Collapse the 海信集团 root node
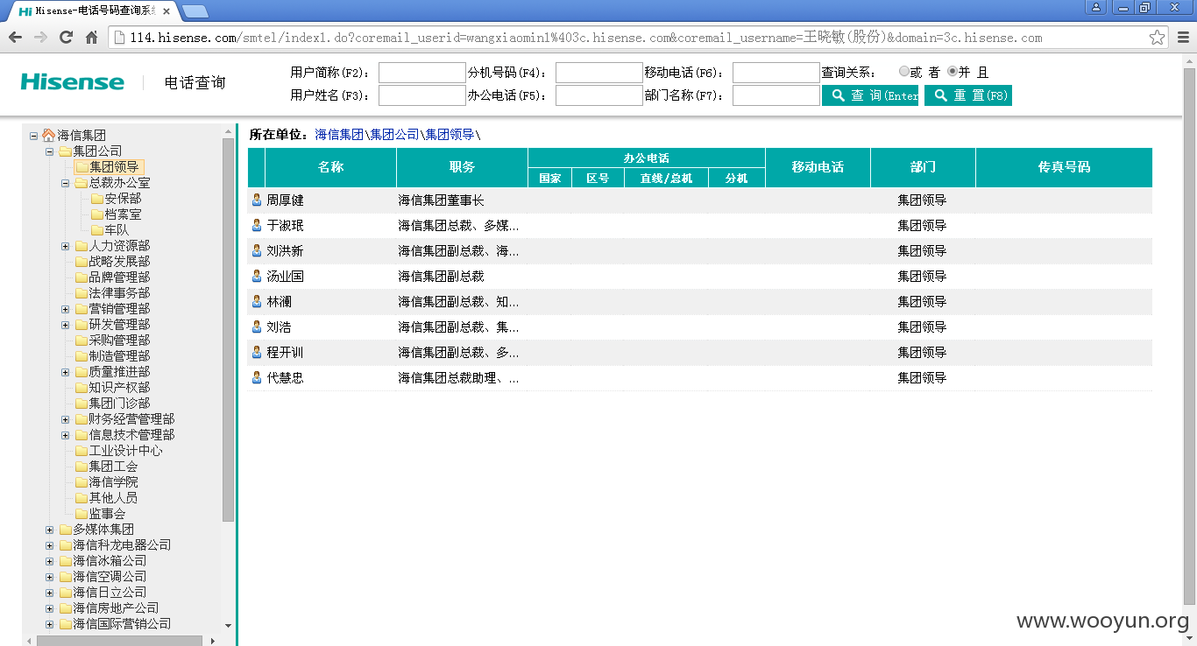1197x646 pixels. 33,136
